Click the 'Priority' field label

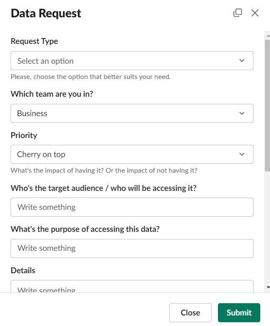tap(24, 135)
